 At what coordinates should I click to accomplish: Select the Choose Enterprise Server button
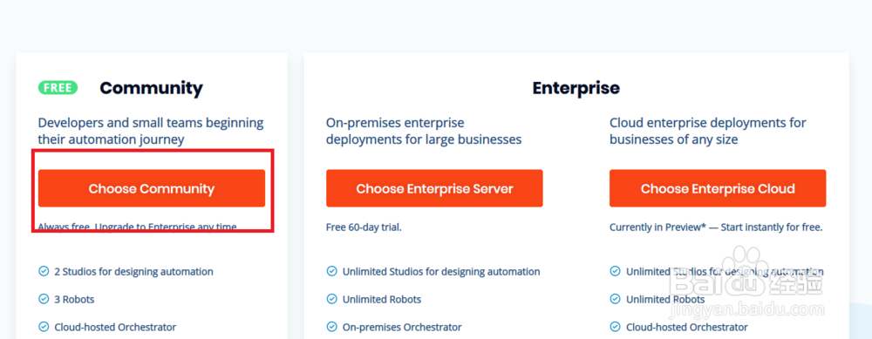coord(434,188)
